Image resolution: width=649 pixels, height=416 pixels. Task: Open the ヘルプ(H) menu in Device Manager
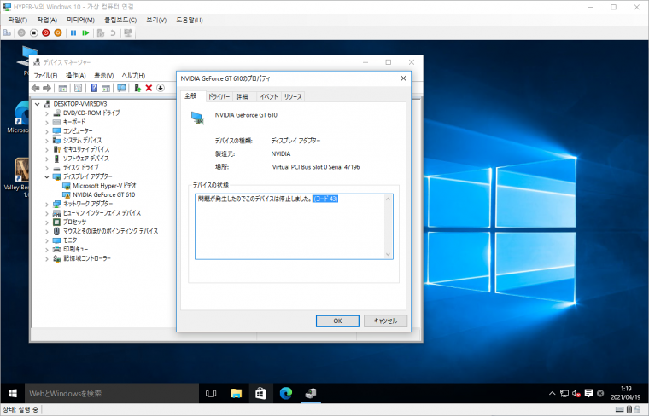pyautogui.click(x=133, y=76)
